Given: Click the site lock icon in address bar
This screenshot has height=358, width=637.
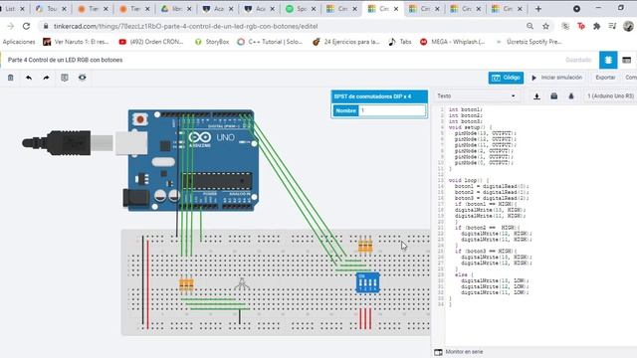Looking at the screenshot, I should (46, 26).
